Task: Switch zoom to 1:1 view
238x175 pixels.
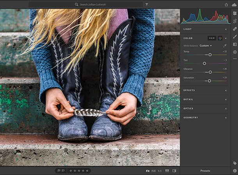Action: coord(160,171)
